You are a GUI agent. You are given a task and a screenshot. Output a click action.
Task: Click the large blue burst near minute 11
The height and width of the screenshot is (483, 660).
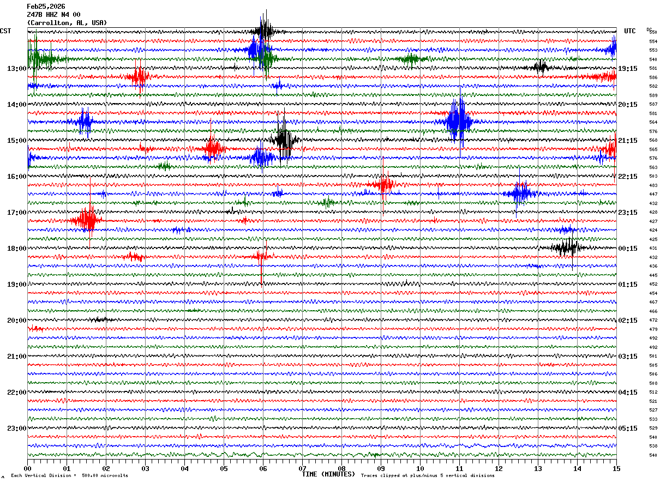[458, 122]
